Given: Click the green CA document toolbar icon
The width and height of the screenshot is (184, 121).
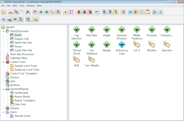Looking at the screenshot, I should pos(110,12).
